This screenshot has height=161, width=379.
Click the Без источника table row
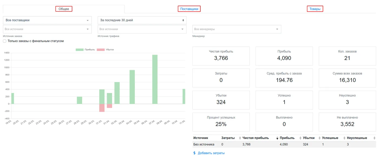coord(284,144)
